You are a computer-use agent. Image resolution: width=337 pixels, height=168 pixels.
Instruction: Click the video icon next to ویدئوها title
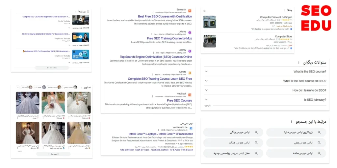coord(88,11)
